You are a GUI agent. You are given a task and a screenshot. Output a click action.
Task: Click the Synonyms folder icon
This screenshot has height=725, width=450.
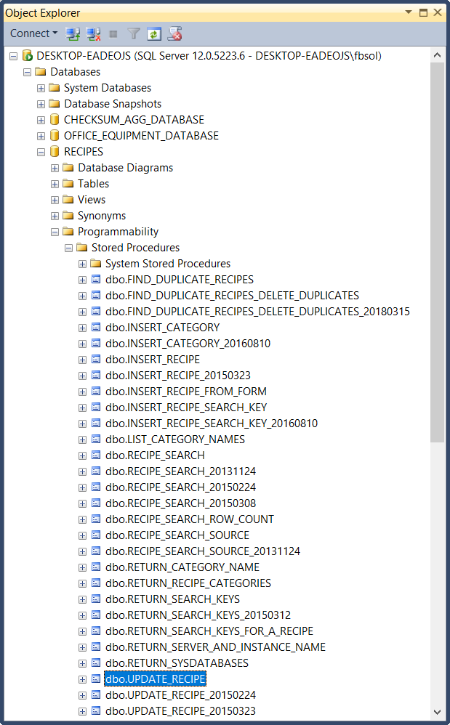(68, 215)
